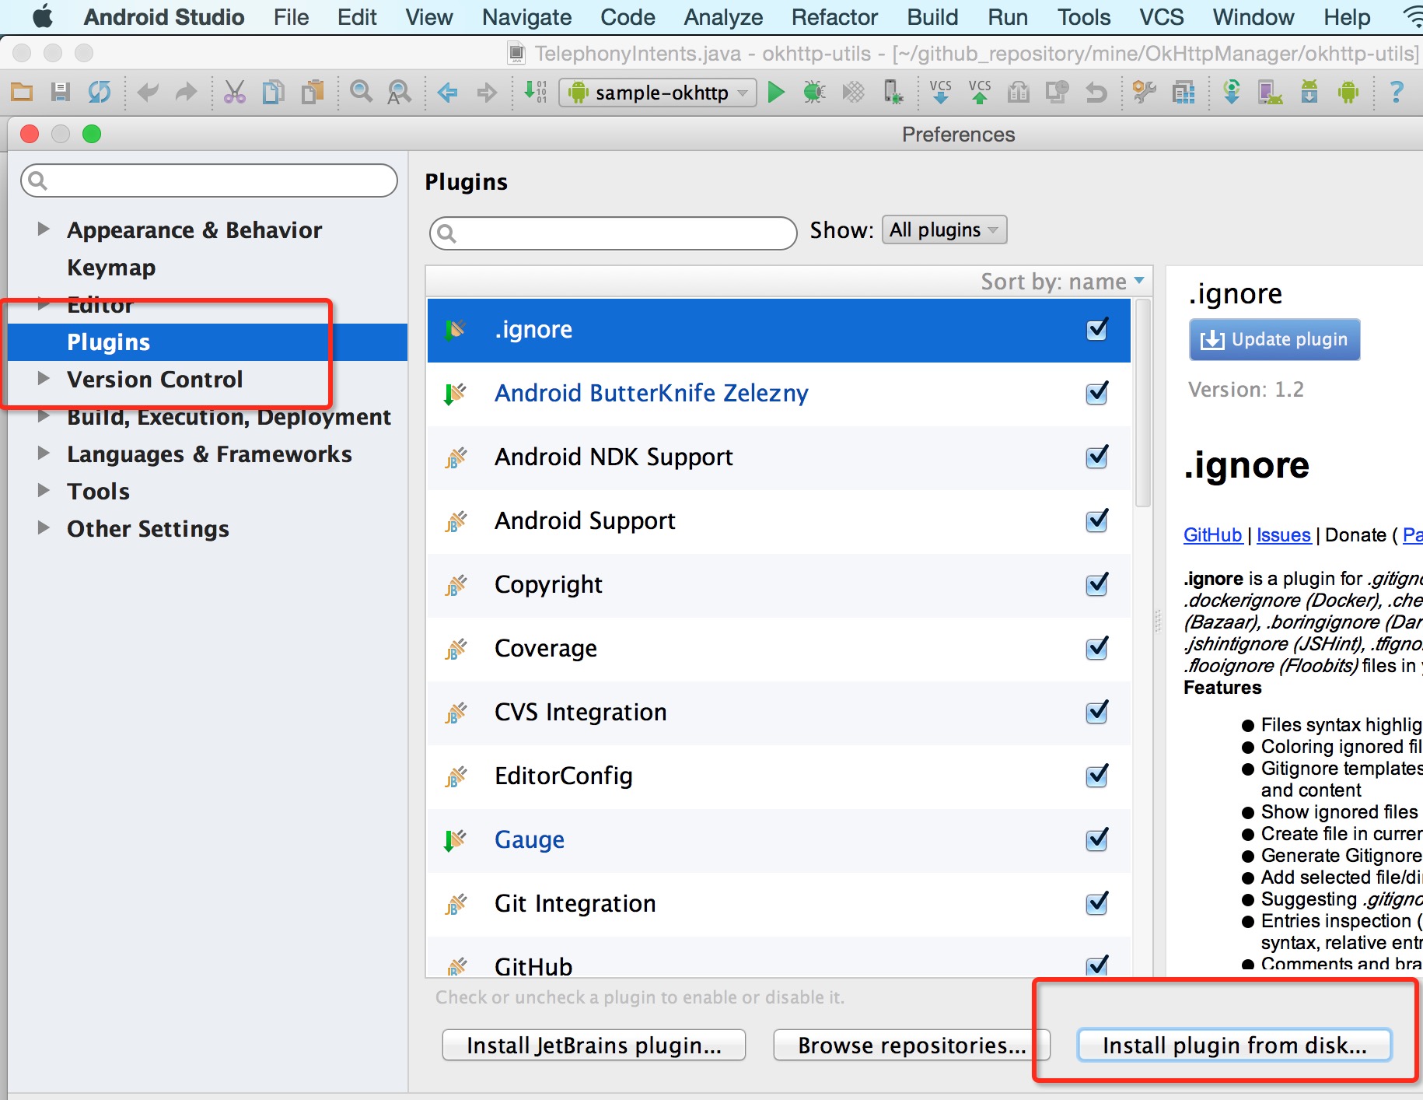Toggle the Git Integration plugin checkbox
The width and height of the screenshot is (1423, 1100).
click(x=1096, y=903)
